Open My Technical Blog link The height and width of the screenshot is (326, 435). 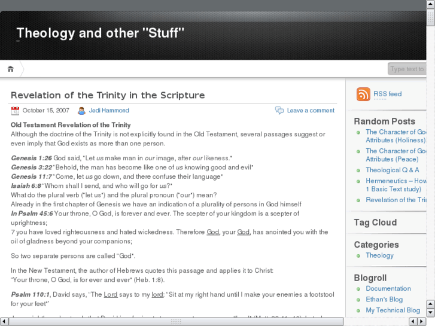point(393,310)
